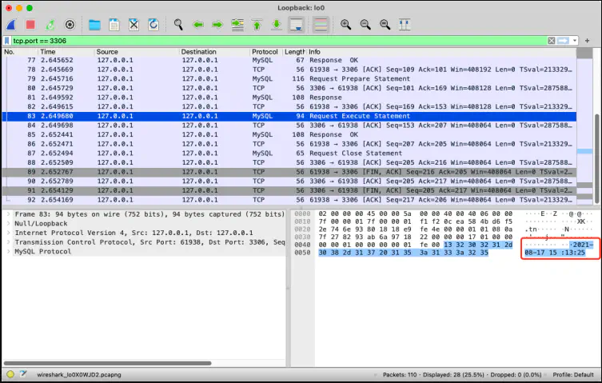This screenshot has width=602, height=383.
Task: Select packet 77 Response OK row
Action: (x=289, y=60)
